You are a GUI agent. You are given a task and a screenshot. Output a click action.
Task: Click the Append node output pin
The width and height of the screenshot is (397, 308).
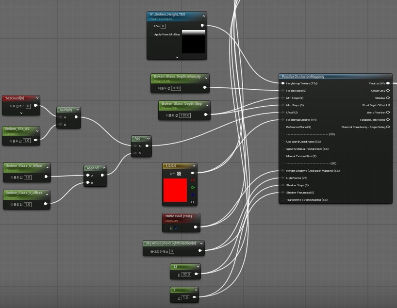click(102, 175)
